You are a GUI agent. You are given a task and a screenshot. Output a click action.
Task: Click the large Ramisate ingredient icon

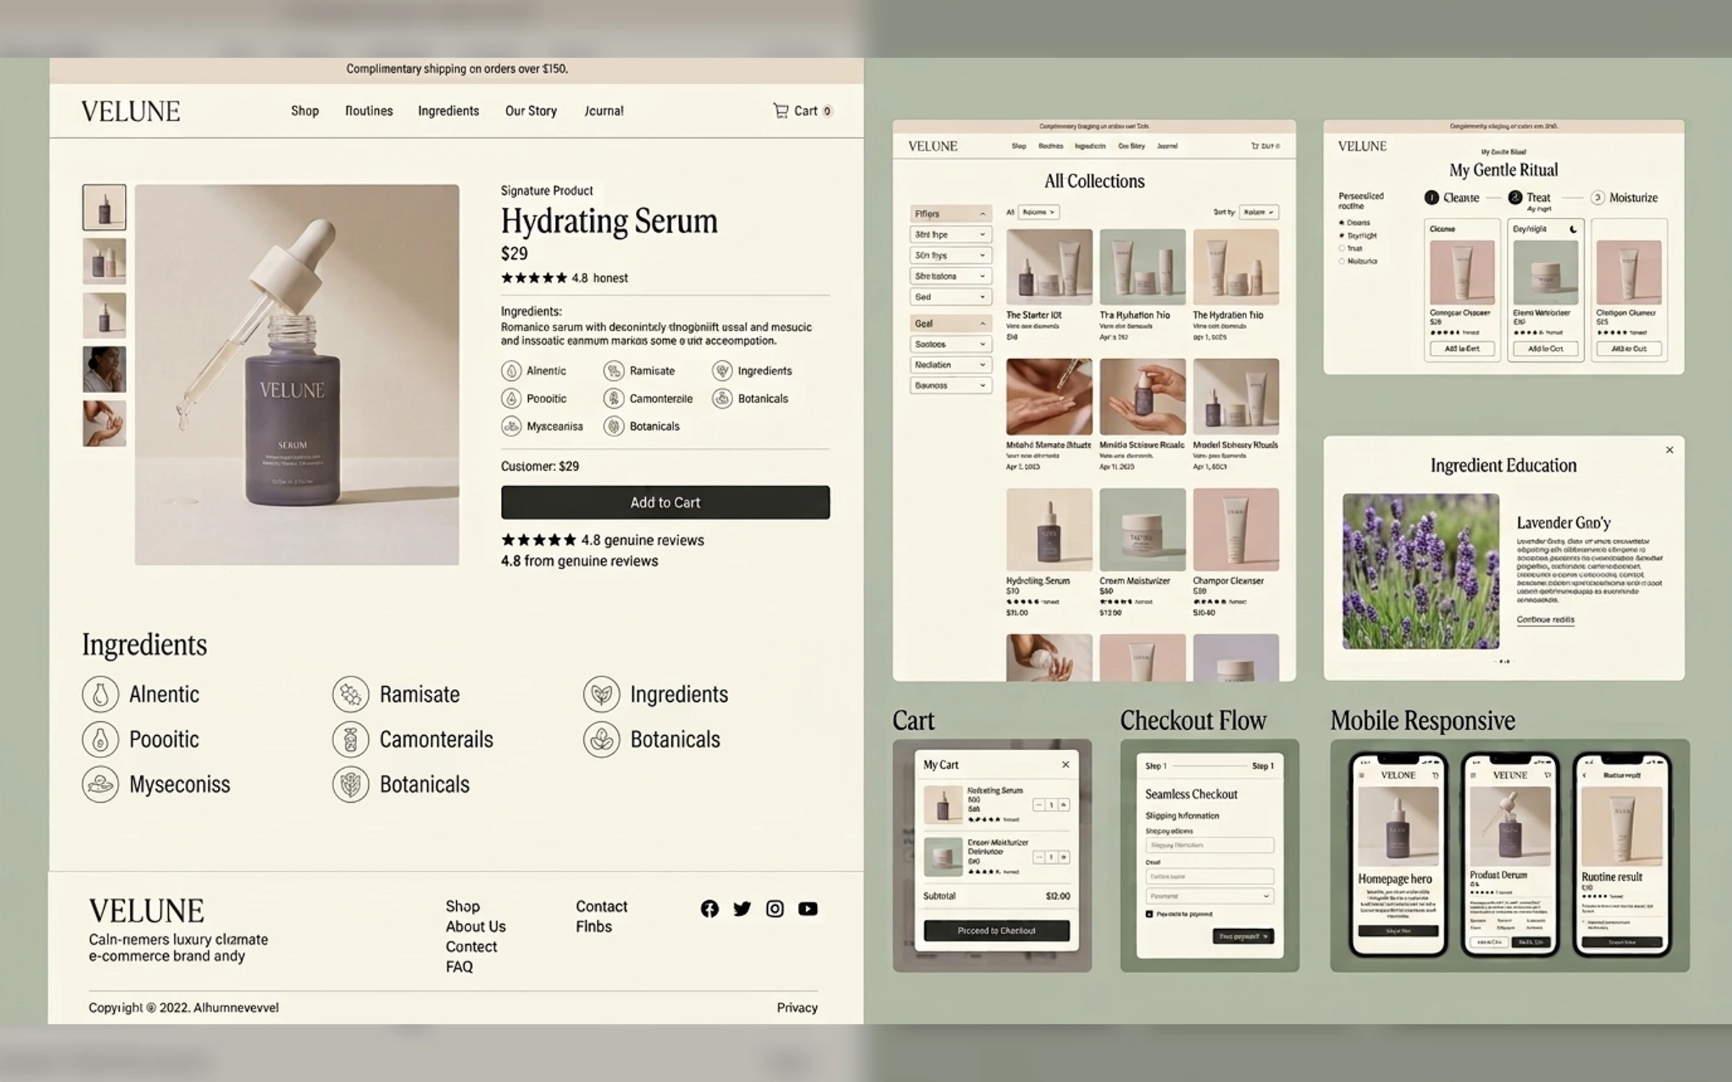[351, 694]
